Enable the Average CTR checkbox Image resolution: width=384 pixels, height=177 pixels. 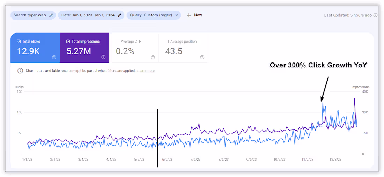(x=118, y=42)
